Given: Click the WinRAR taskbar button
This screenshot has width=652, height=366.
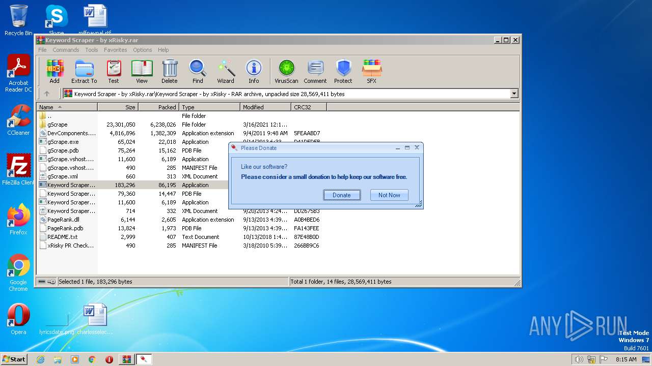Looking at the screenshot, I should (126, 359).
